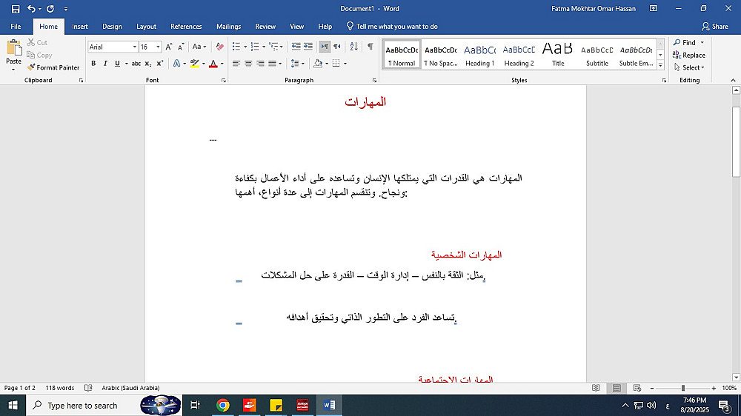Toggle subscript formatting
The image size is (741, 416).
pos(148,63)
